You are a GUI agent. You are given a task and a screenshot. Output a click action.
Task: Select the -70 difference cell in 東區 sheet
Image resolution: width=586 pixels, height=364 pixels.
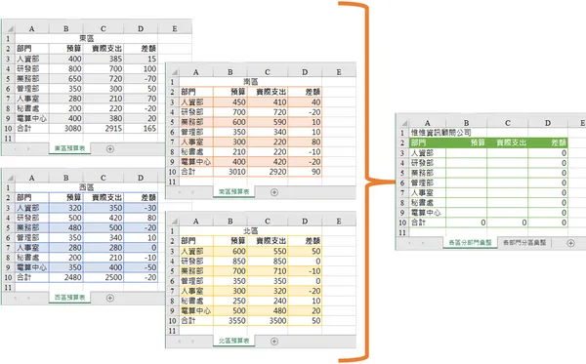click(141, 79)
